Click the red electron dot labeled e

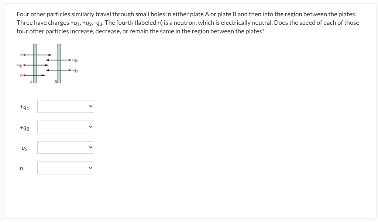pos(24,55)
